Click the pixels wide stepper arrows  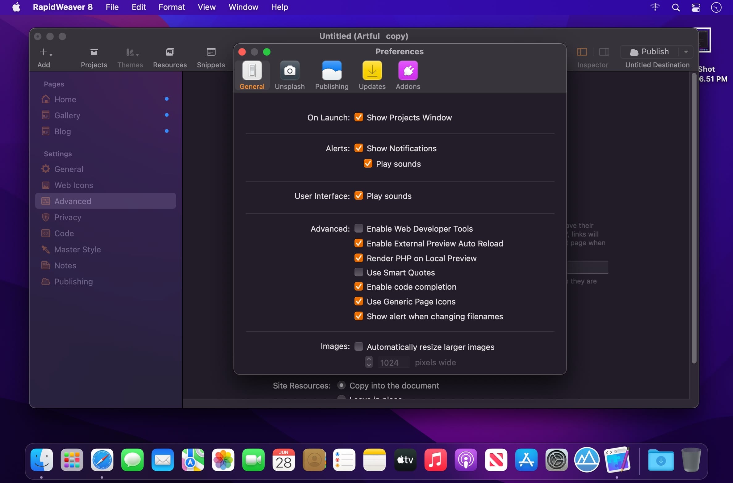pos(369,362)
